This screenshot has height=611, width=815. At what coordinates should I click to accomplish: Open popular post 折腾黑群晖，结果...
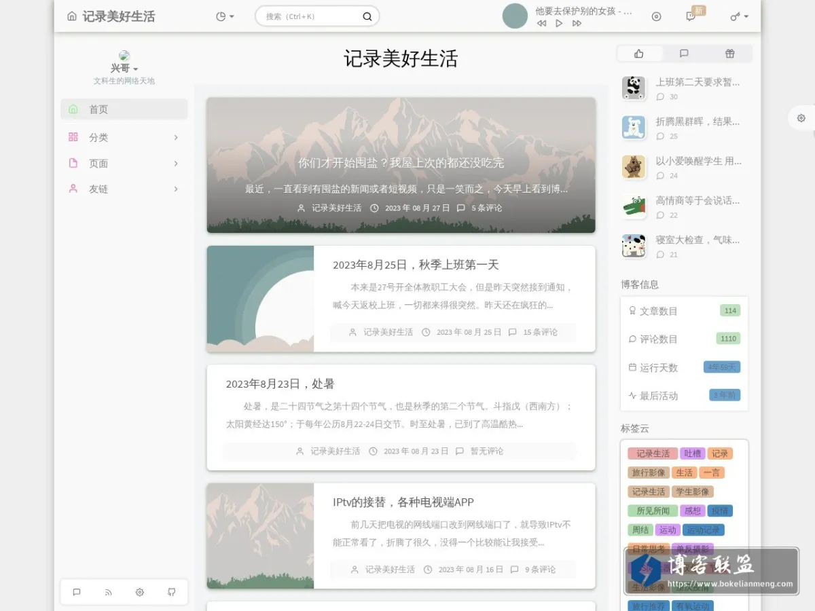tap(698, 122)
